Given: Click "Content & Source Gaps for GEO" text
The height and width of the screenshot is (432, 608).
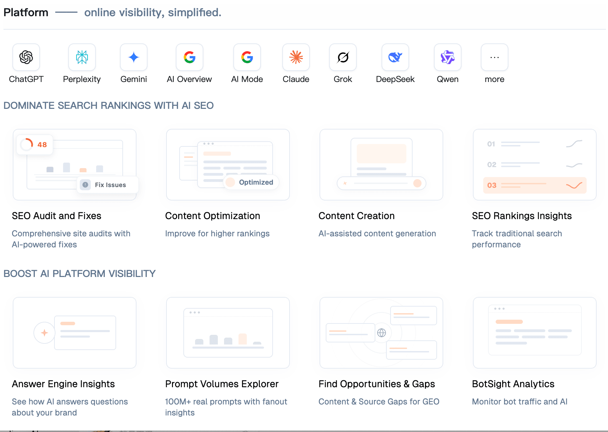Looking at the screenshot, I should (379, 402).
